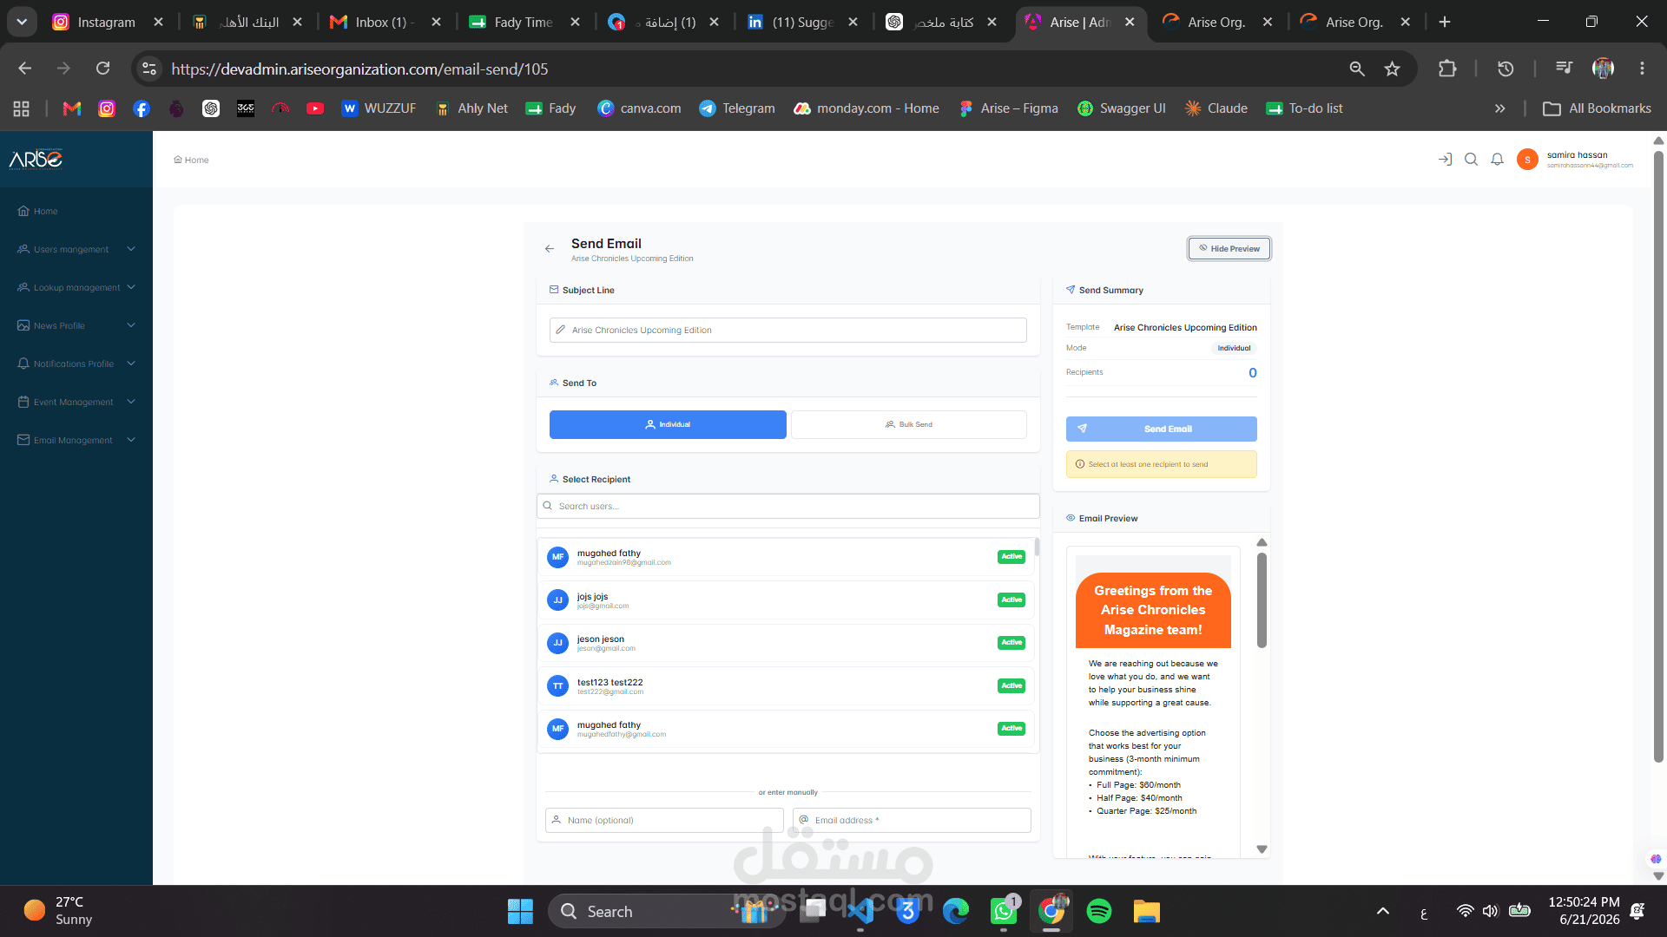Click the Send Email button

1161,429
